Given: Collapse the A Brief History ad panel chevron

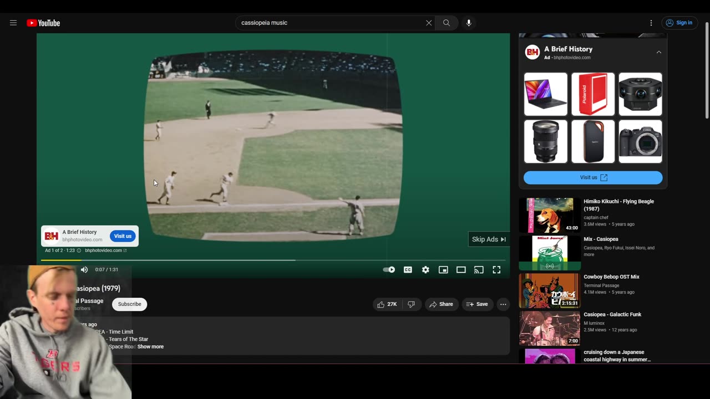Looking at the screenshot, I should (659, 52).
